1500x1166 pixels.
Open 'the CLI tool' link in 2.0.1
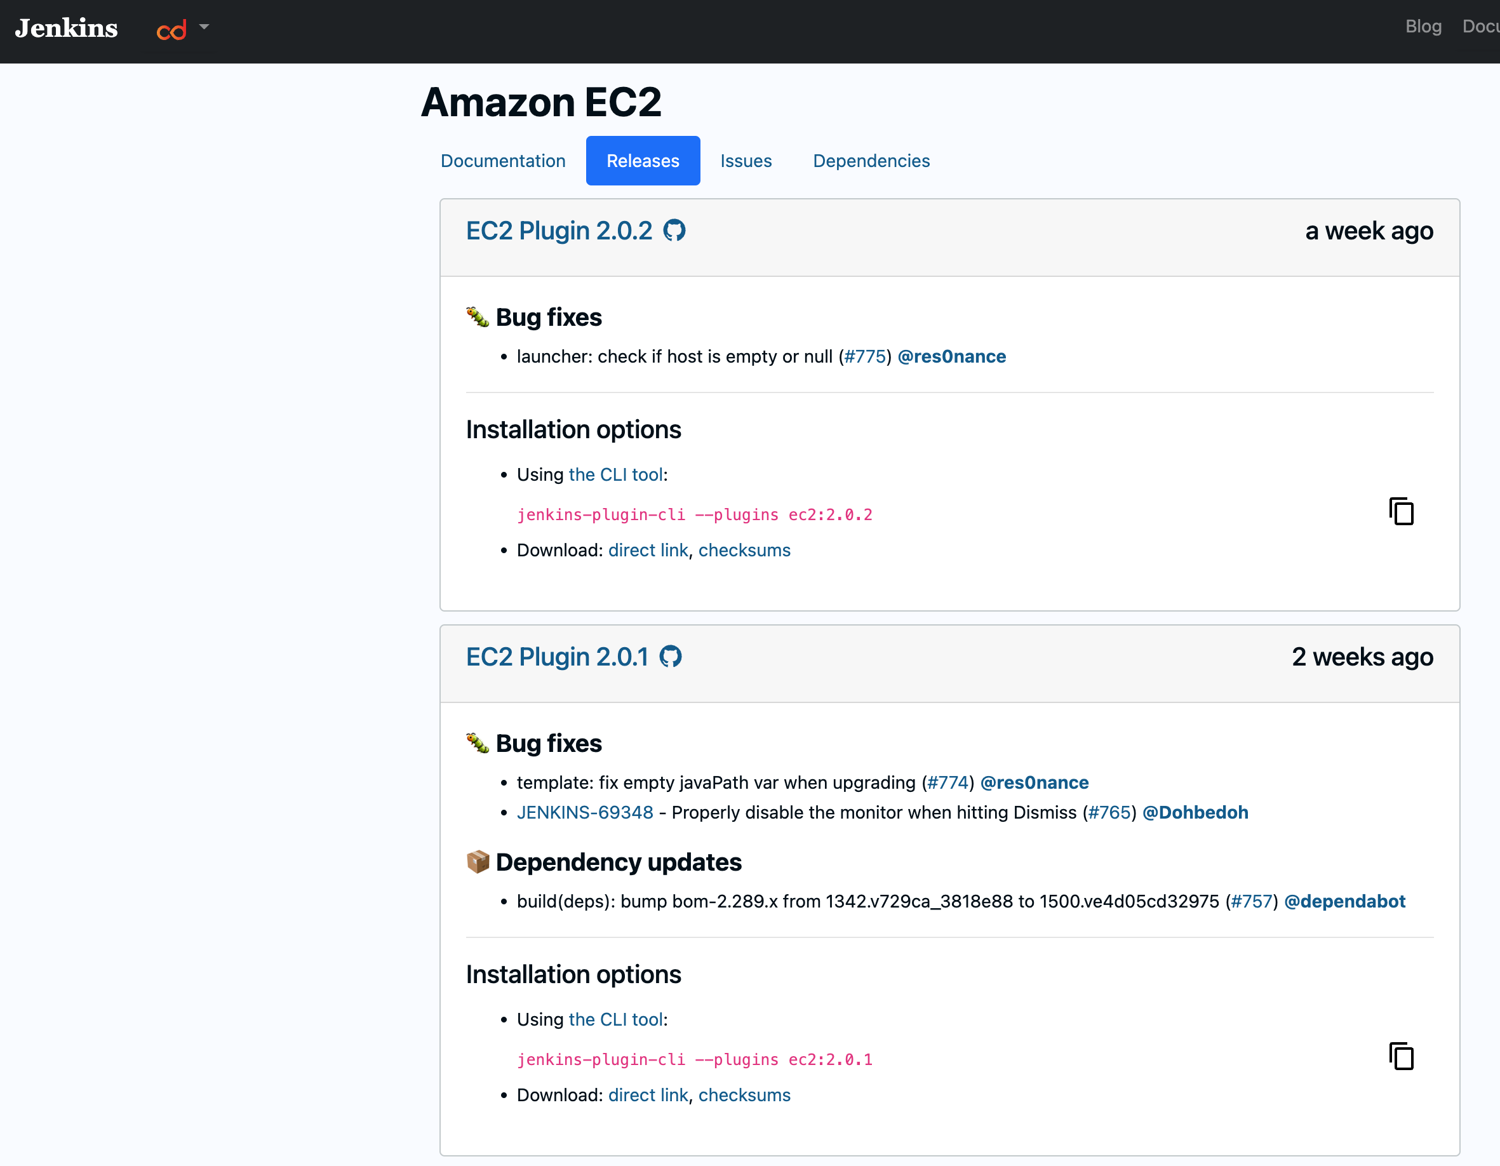tap(616, 1019)
